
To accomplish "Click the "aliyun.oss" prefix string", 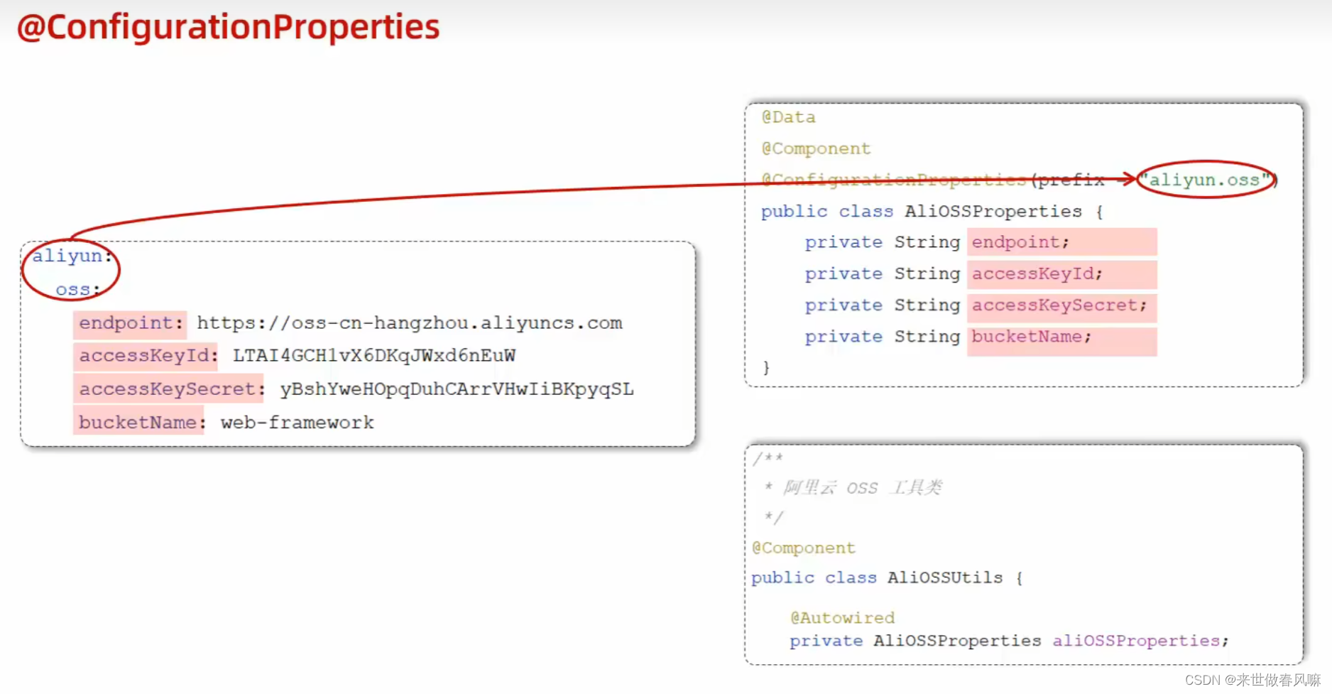I will [x=1204, y=180].
